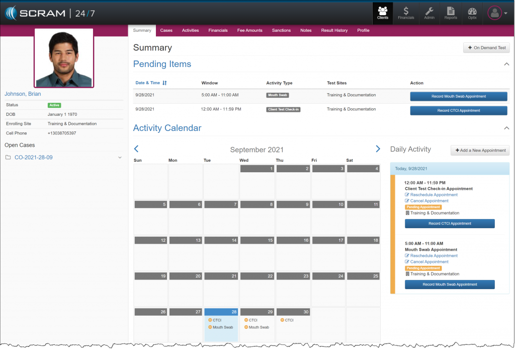Viewport: 515px width, 350px height.
Task: Open the Result History tab
Action: tap(335, 30)
